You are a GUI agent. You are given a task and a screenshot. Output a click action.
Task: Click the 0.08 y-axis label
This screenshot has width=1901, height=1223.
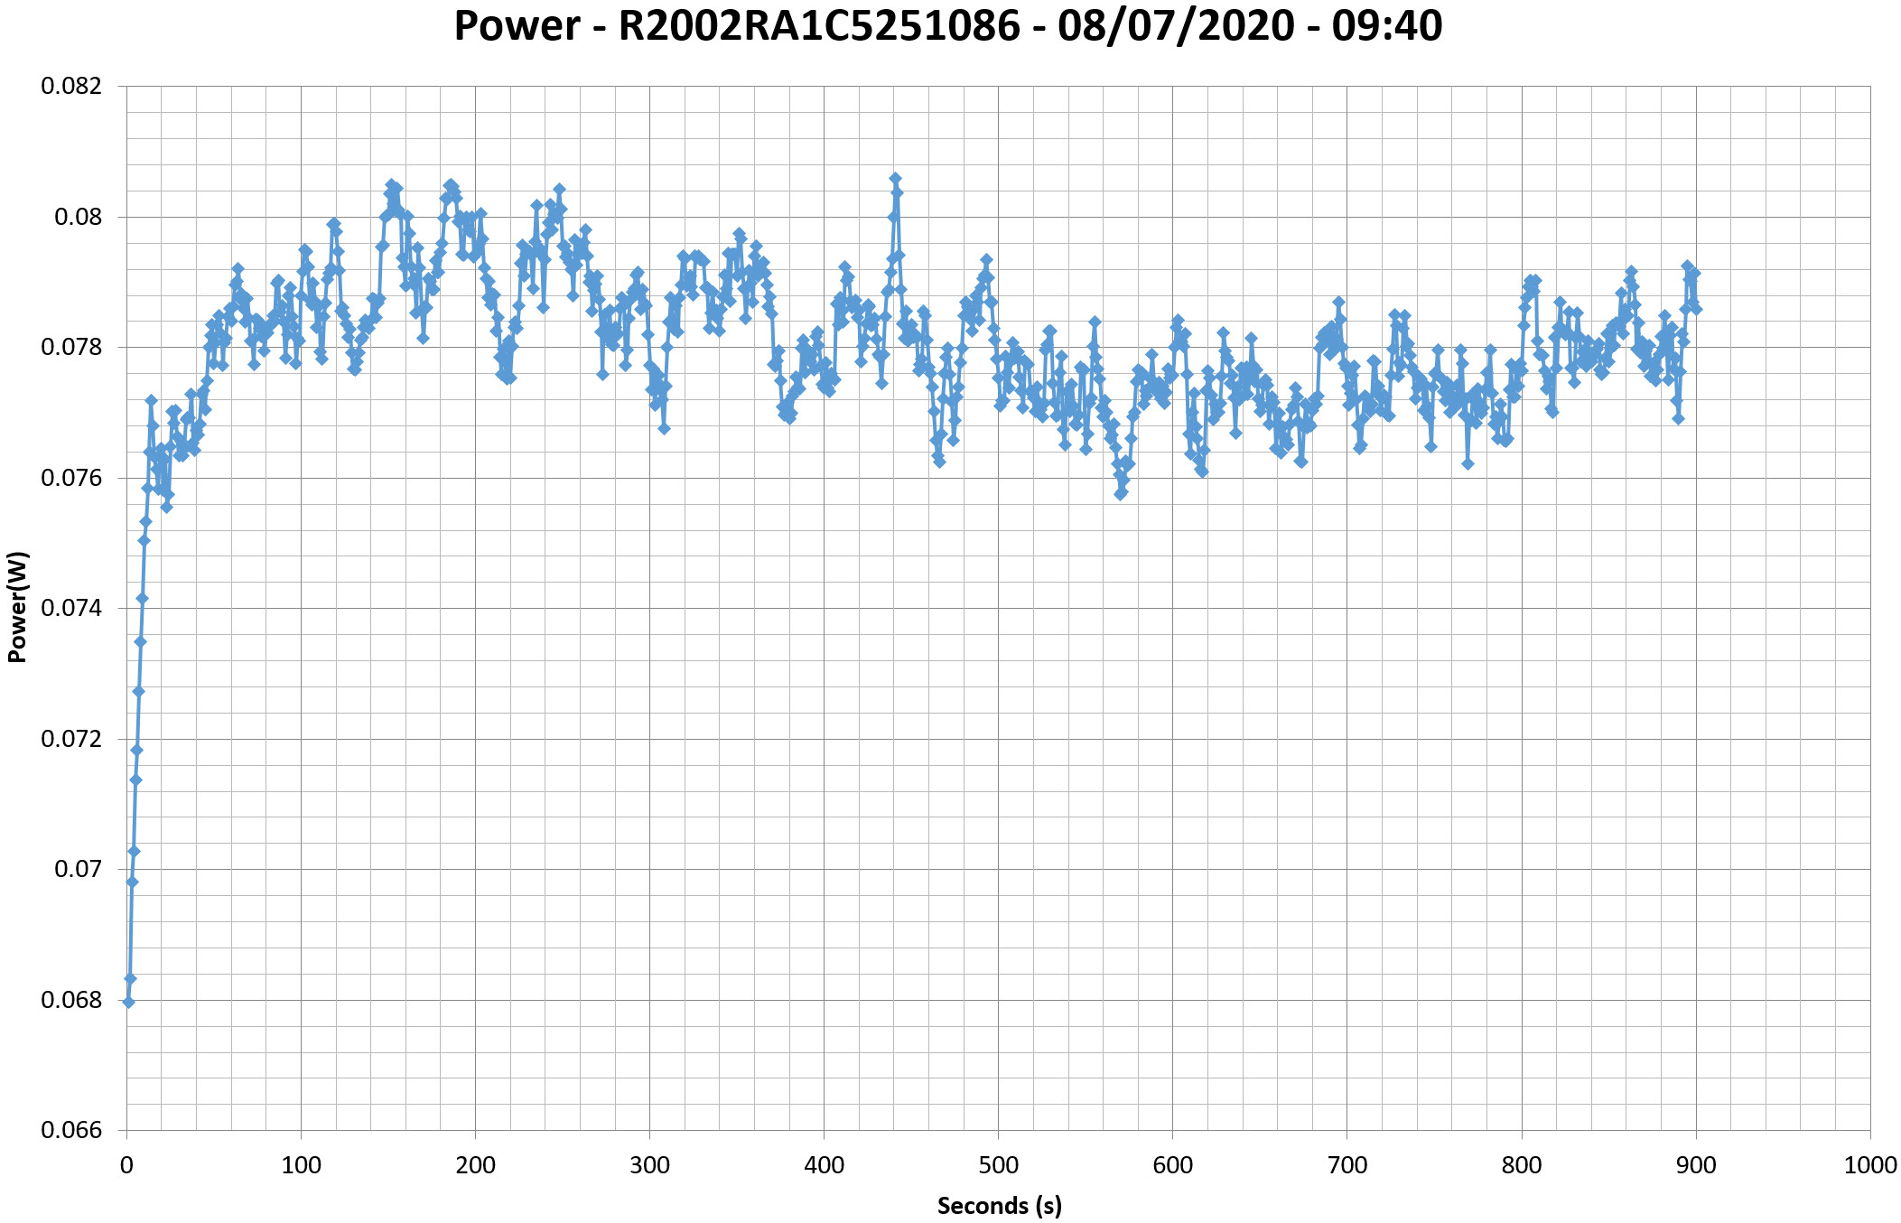pos(78,217)
